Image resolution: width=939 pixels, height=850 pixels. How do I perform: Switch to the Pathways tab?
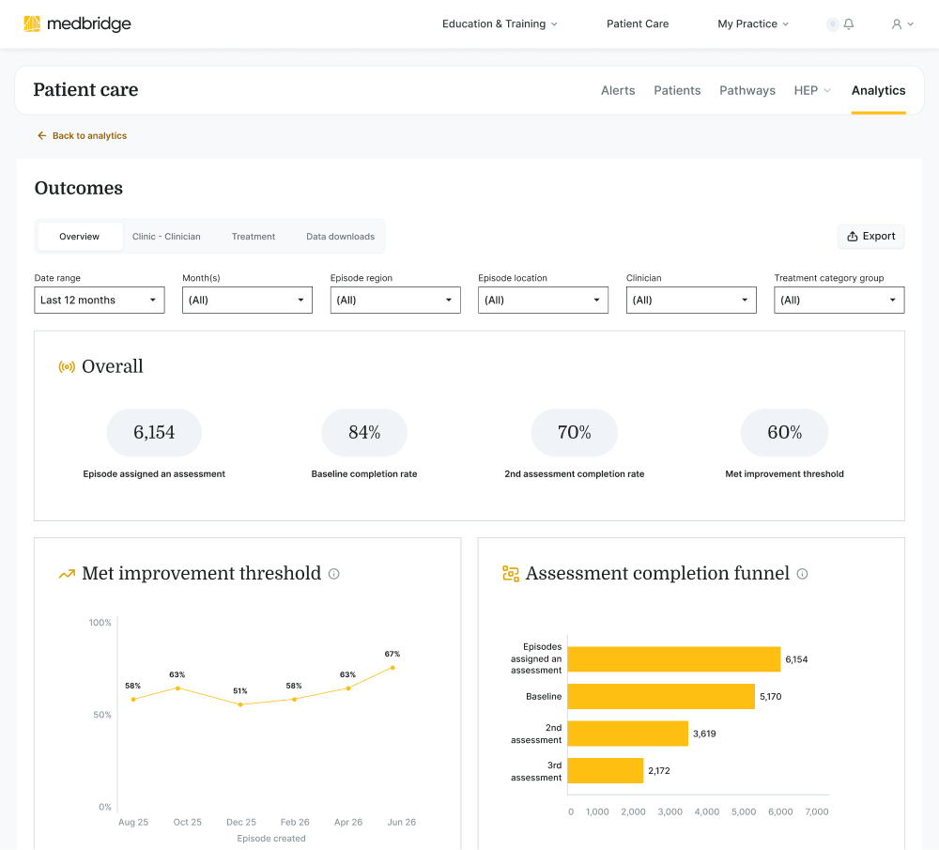pyautogui.click(x=747, y=90)
